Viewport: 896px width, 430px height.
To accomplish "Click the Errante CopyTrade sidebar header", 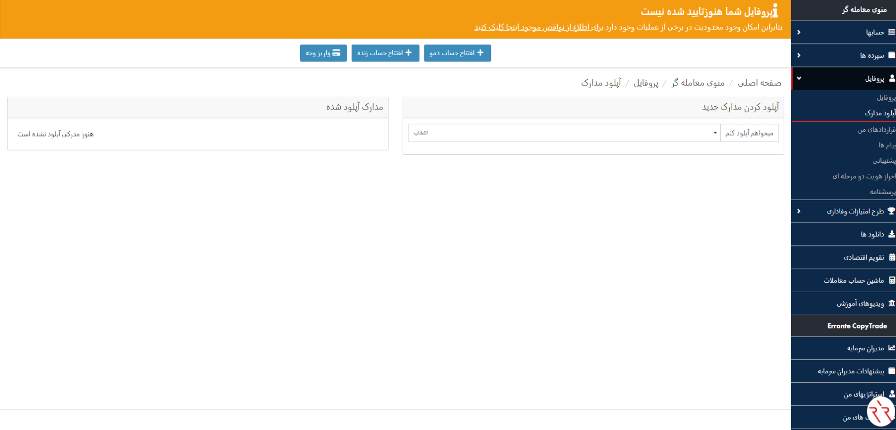I will point(857,326).
